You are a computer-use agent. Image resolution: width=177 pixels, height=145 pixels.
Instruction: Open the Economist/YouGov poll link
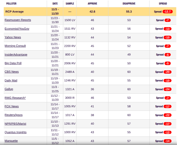click(17, 29)
